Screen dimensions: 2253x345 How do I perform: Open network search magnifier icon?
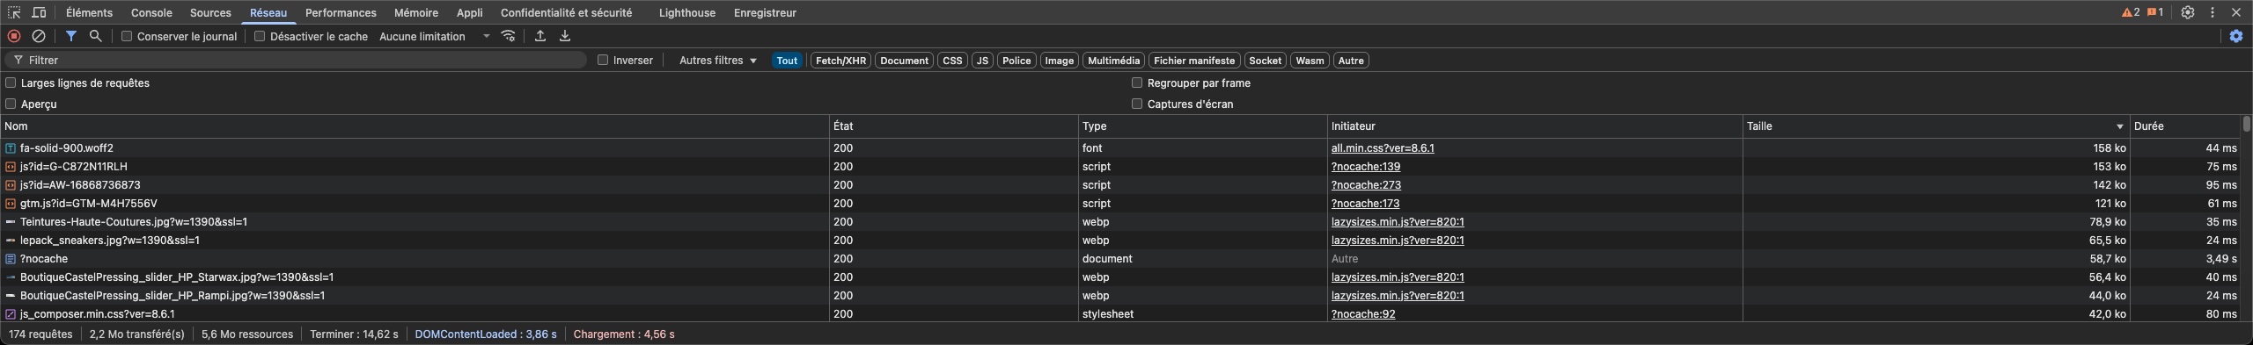[x=96, y=36]
